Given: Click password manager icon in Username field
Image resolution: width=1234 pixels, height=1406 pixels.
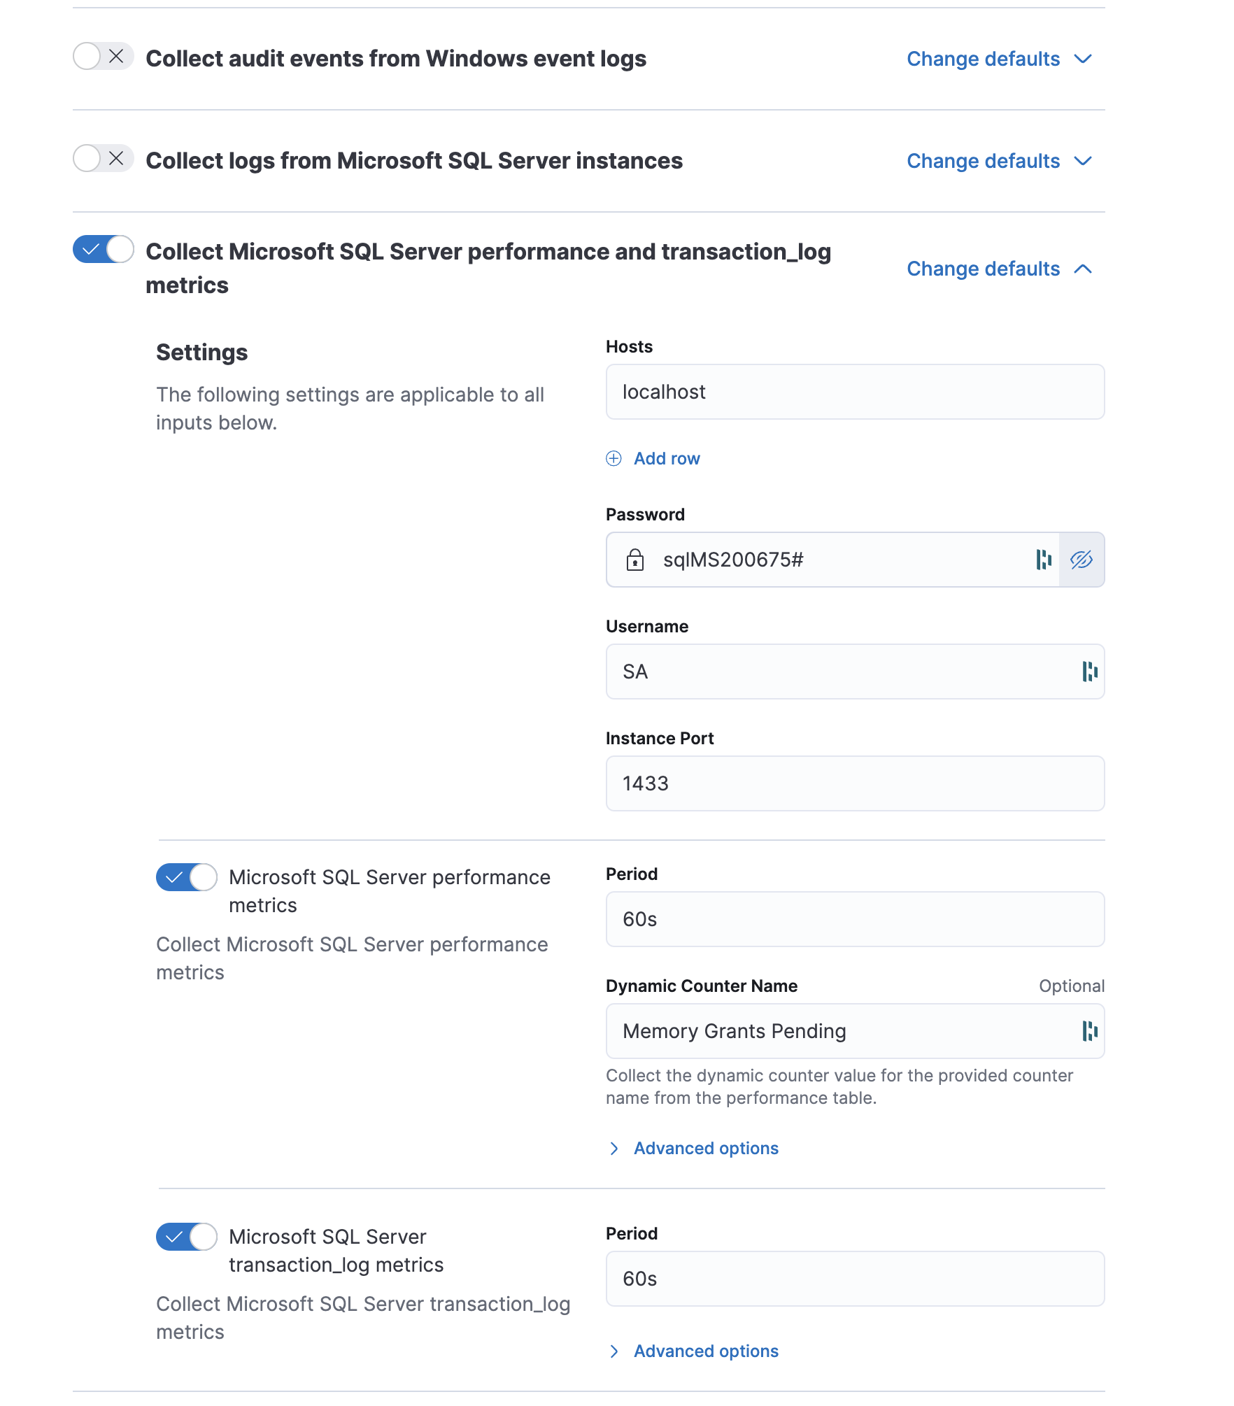Looking at the screenshot, I should [1089, 672].
